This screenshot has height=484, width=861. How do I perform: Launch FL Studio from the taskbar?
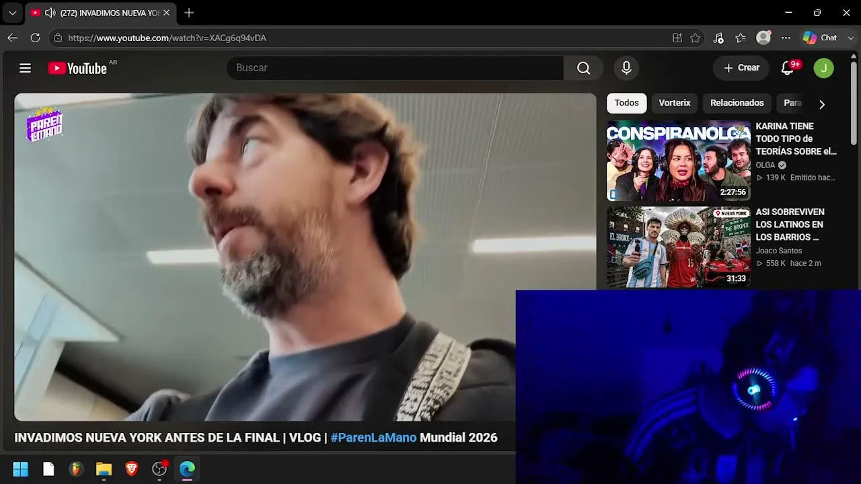pos(76,469)
